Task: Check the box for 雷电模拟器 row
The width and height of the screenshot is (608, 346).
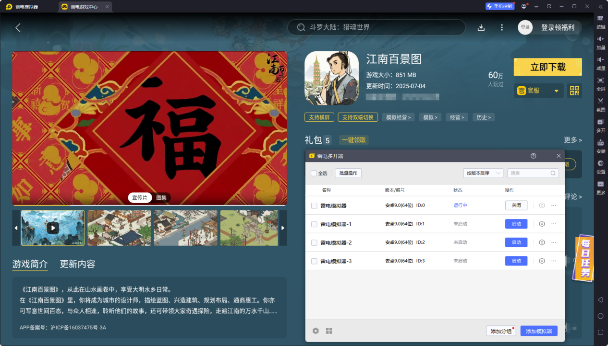Action: click(x=314, y=206)
